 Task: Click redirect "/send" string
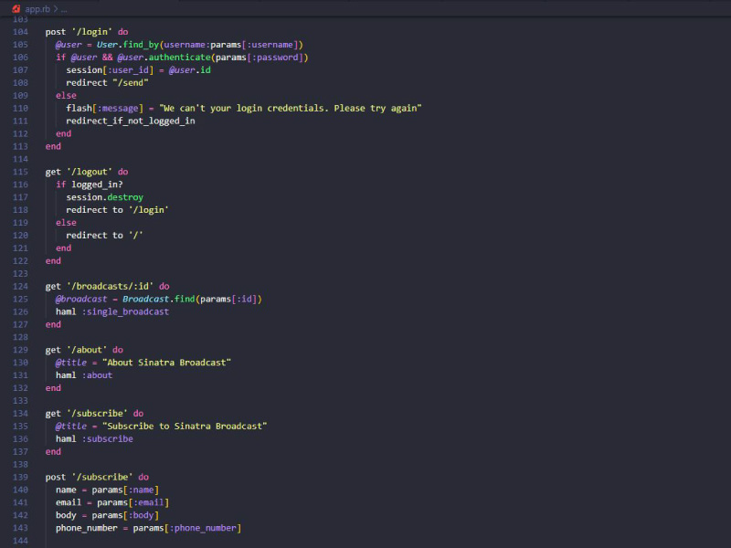pos(131,82)
